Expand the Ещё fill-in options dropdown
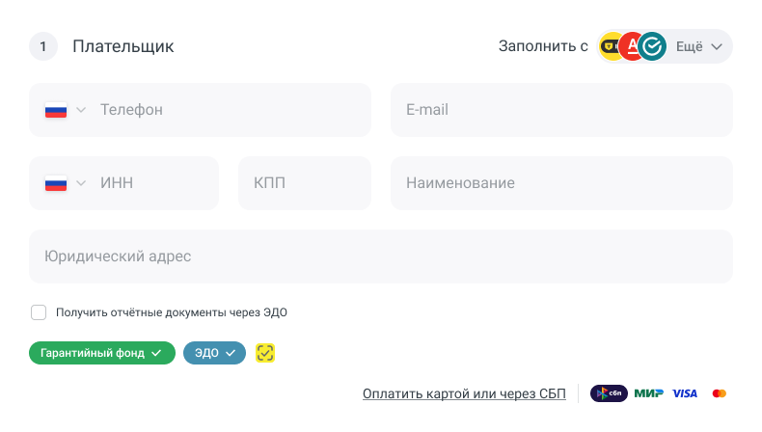Screen dimensions: 762x432 click(x=700, y=46)
